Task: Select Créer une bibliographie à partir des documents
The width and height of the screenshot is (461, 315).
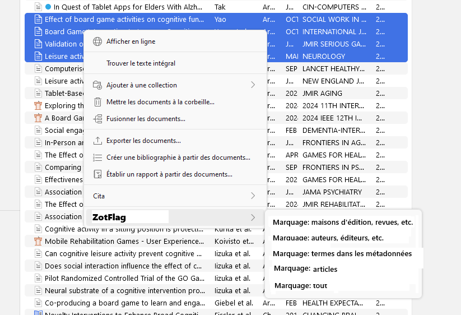Action: point(175,157)
